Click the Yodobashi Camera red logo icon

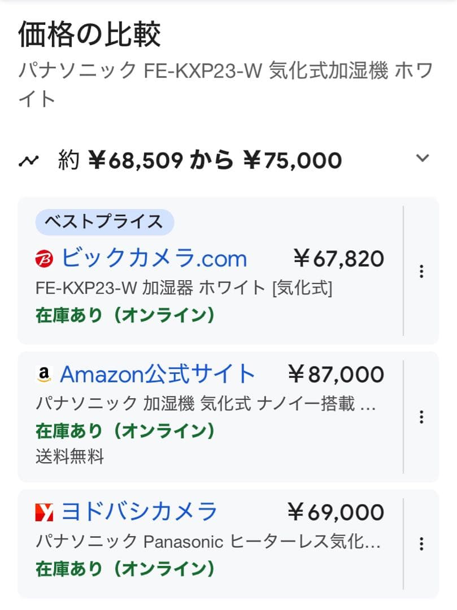click(x=45, y=511)
